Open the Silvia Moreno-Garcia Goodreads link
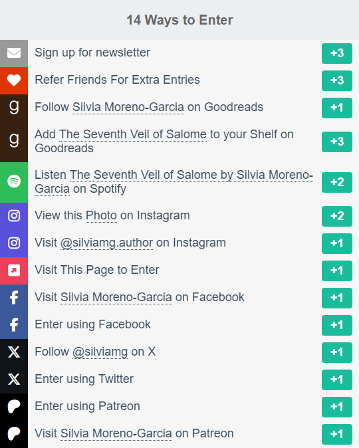359x448 pixels. tap(128, 107)
